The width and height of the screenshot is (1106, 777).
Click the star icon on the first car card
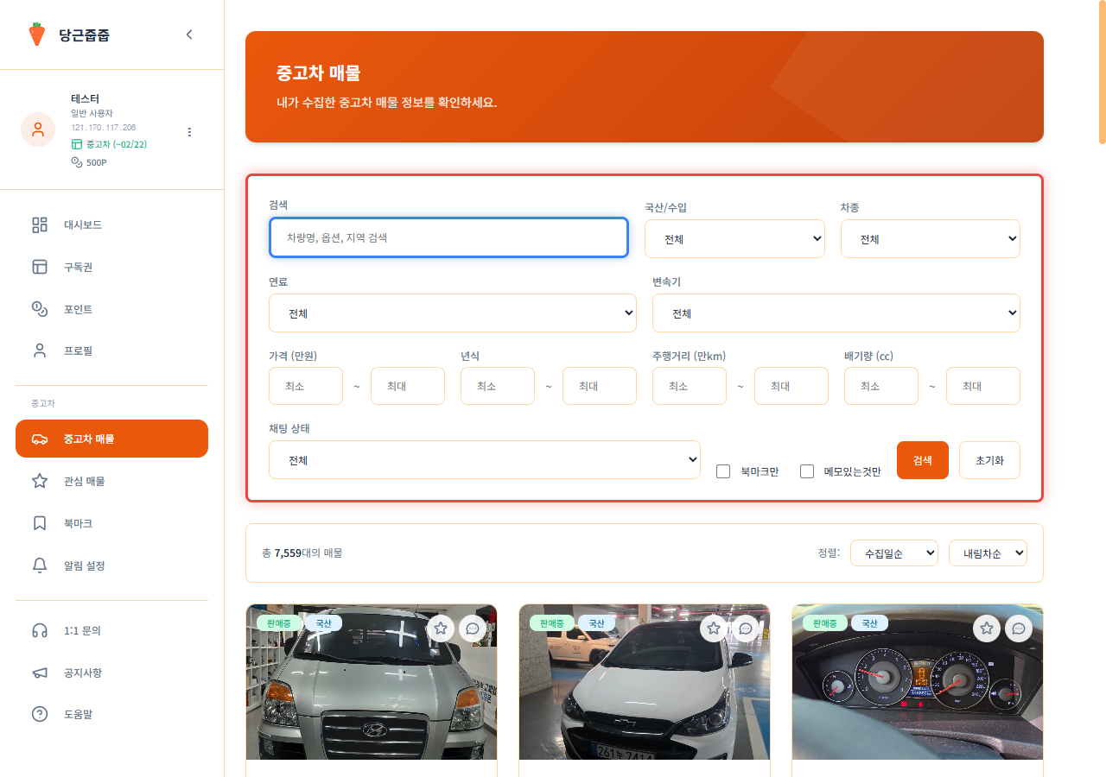coord(441,629)
